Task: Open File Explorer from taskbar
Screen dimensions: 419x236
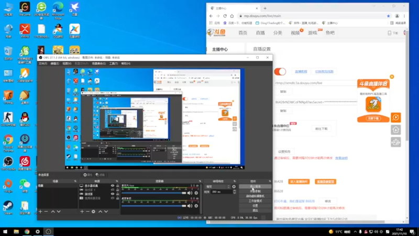Action: point(16,231)
